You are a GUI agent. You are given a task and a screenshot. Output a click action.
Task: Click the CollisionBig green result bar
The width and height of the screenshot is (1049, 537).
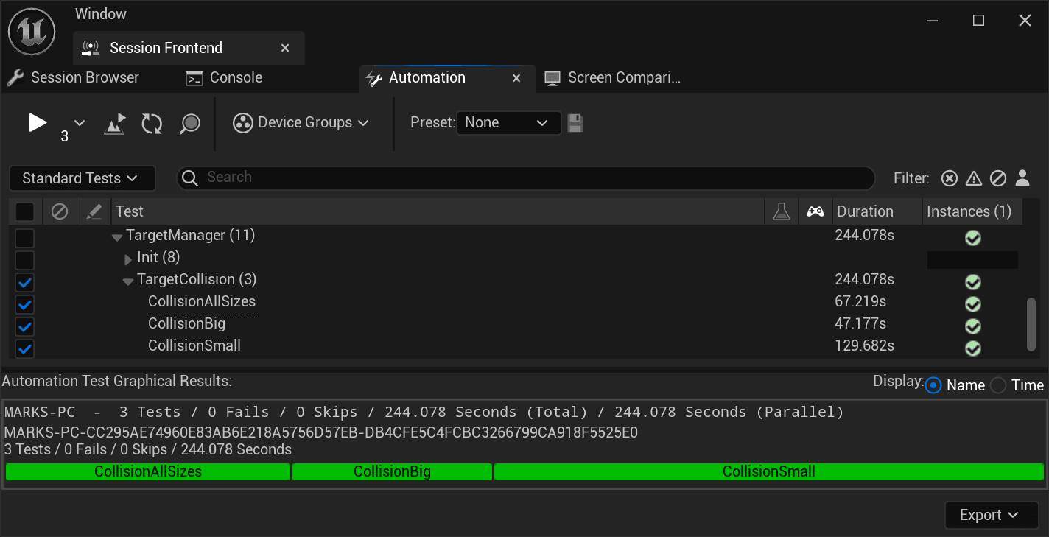click(x=392, y=471)
